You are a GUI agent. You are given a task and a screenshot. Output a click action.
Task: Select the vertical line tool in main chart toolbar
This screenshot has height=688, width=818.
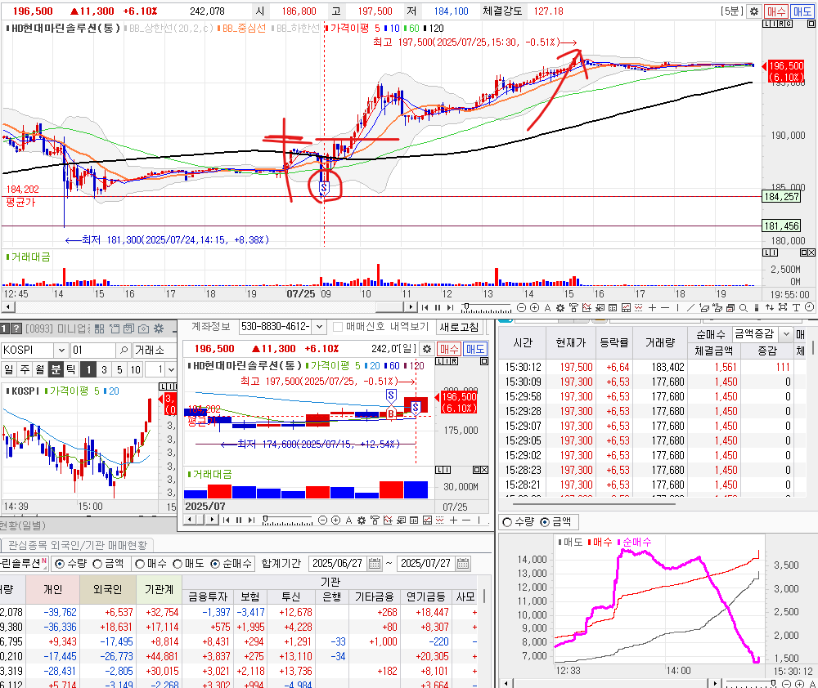677,307
